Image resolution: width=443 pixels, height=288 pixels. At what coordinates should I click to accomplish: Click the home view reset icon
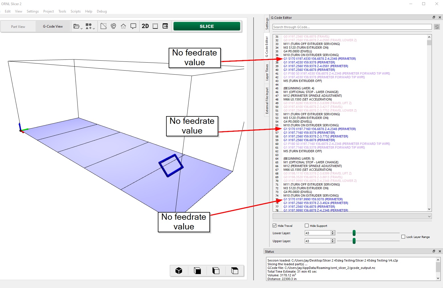123,26
